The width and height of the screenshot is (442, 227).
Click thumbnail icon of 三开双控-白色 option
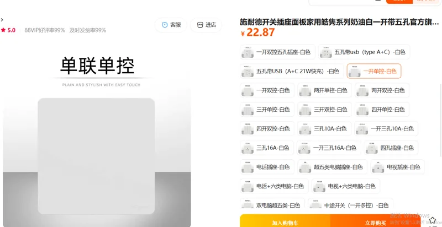[x=305, y=110]
